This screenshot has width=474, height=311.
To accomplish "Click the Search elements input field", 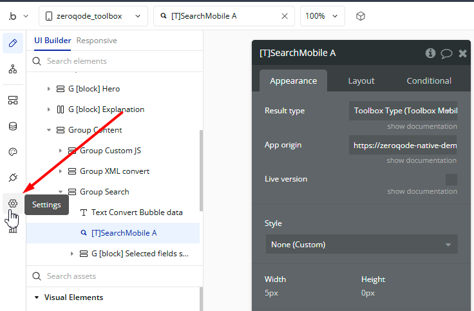I will click(116, 61).
